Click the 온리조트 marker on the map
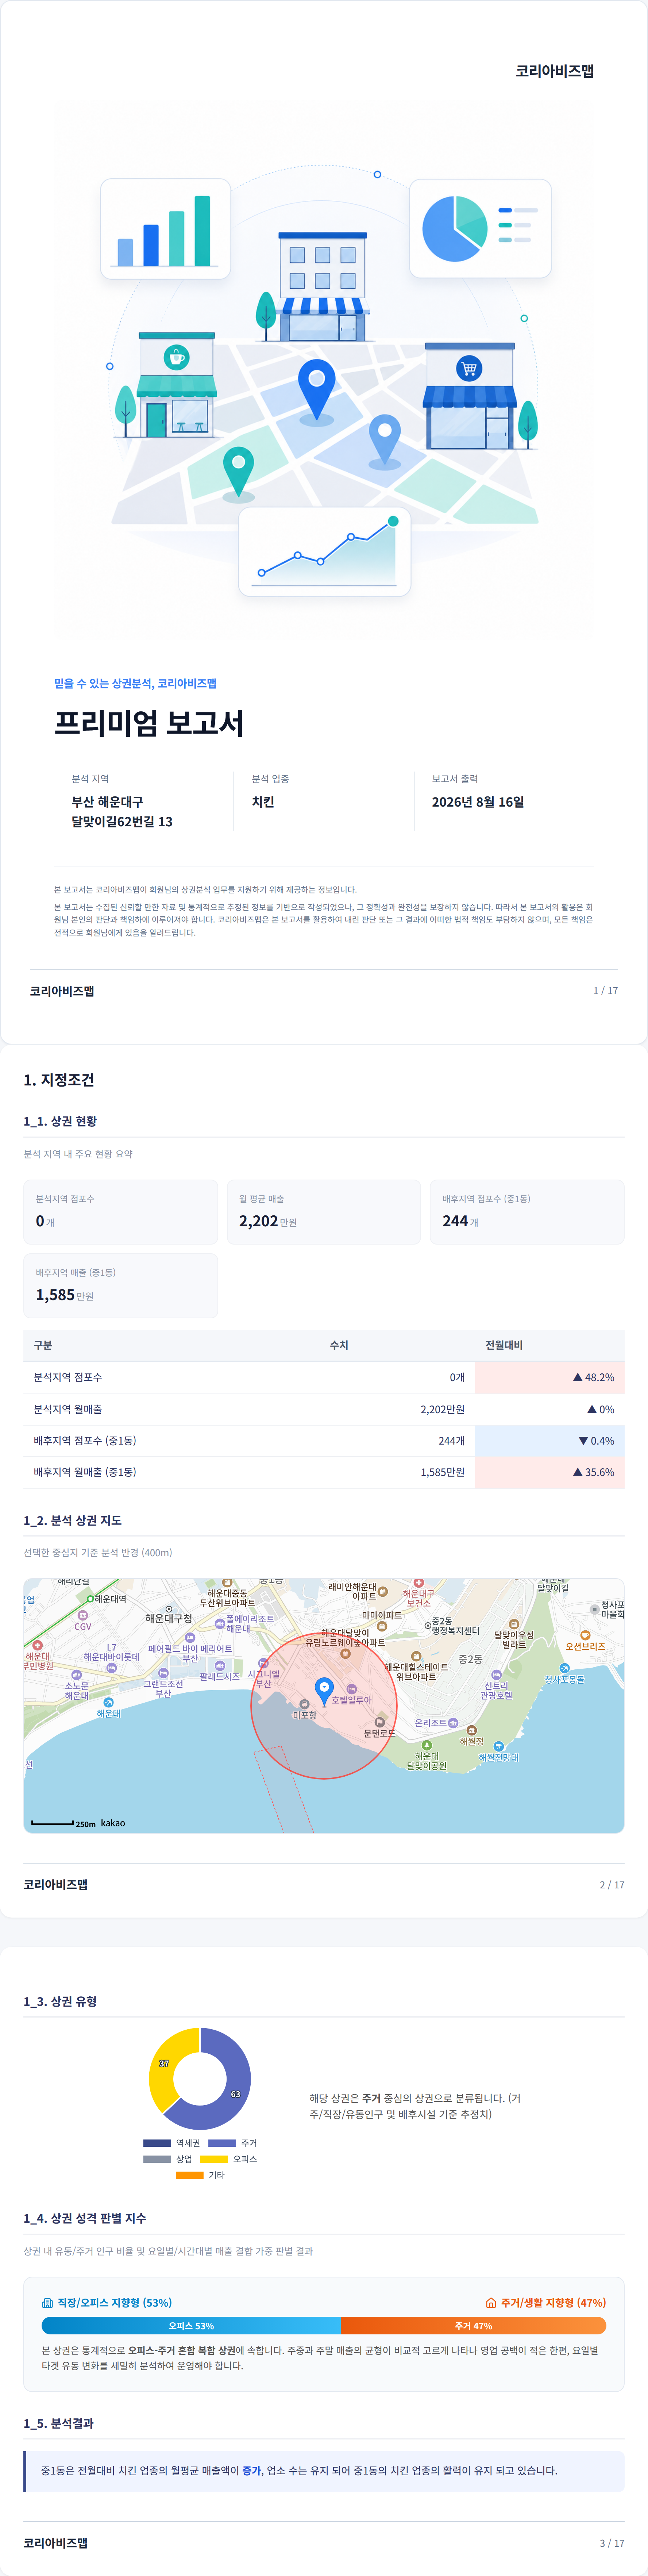 click(x=453, y=1723)
